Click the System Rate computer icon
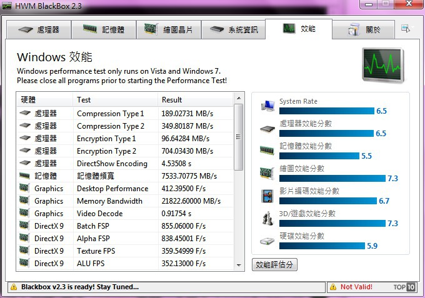 pos(267,106)
